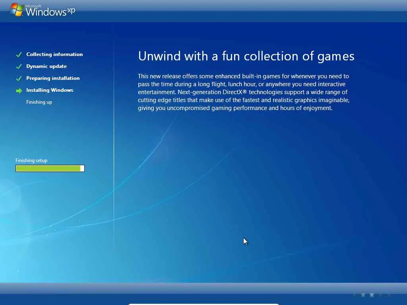Click the green setup progress bar
The height and width of the screenshot is (305, 407).
(x=50, y=168)
